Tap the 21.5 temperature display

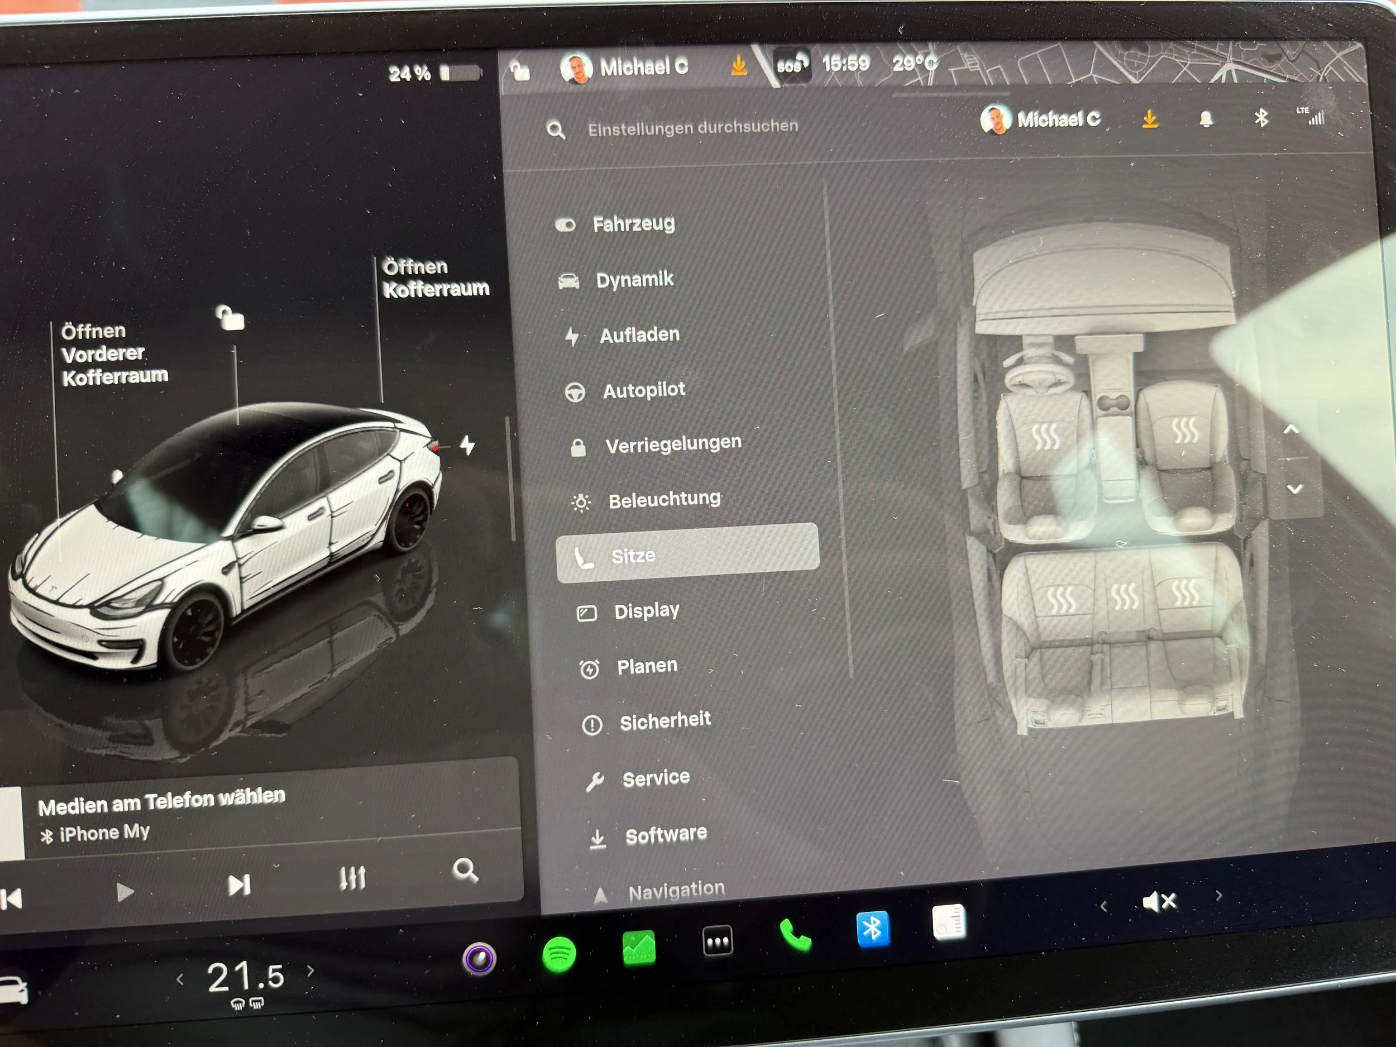(x=246, y=977)
